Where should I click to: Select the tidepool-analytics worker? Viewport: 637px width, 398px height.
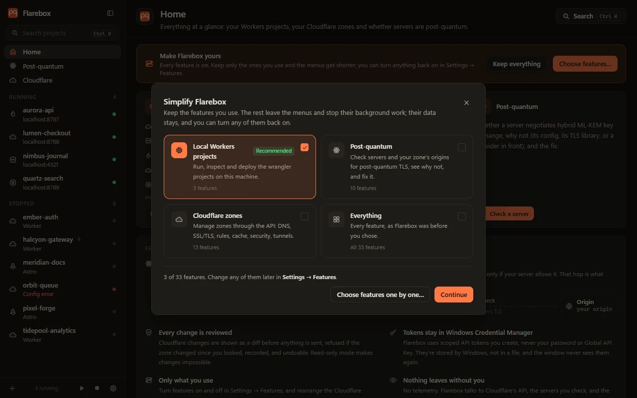click(62, 335)
